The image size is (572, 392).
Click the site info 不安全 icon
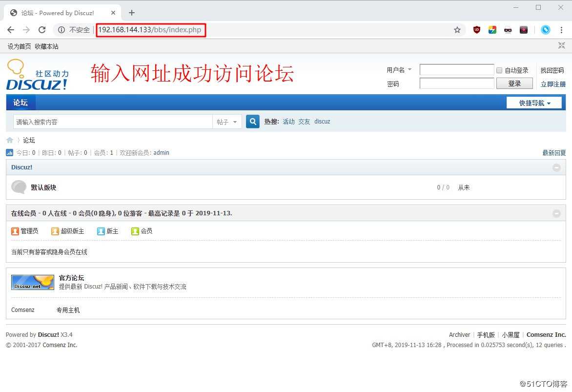click(61, 30)
